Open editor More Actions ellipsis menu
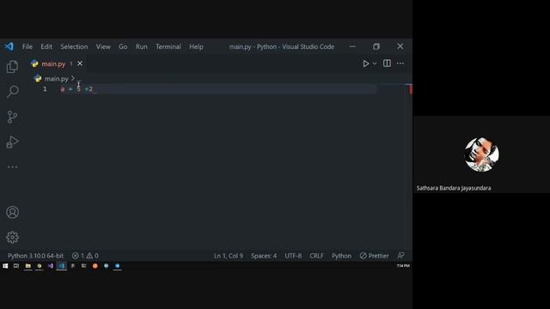Viewport: 550px width, 309px height. click(x=400, y=64)
